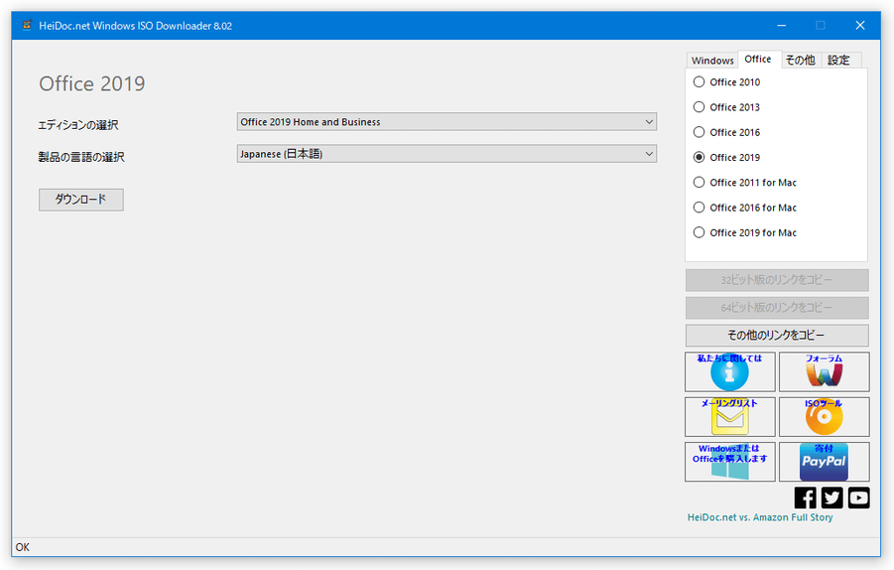894x570 pixels.
Task: Open HeiDoc.net vs. Amazon Full Story link
Action: click(x=760, y=517)
